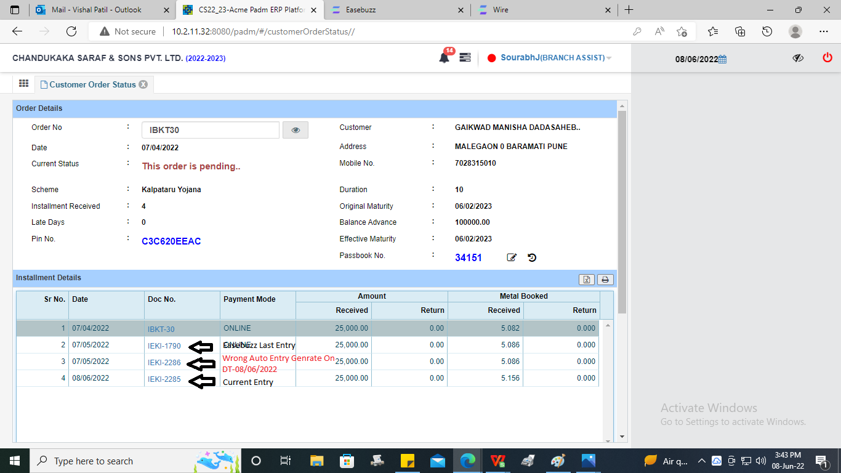
Task: Open Mail app from taskbar
Action: 438,461
